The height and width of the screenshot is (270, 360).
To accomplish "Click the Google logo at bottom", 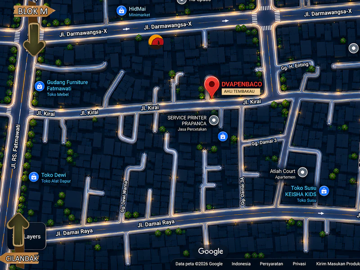I will click(211, 252).
